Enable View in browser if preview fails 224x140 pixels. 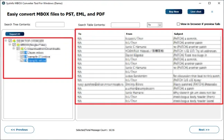pyautogui.click(x=178, y=24)
